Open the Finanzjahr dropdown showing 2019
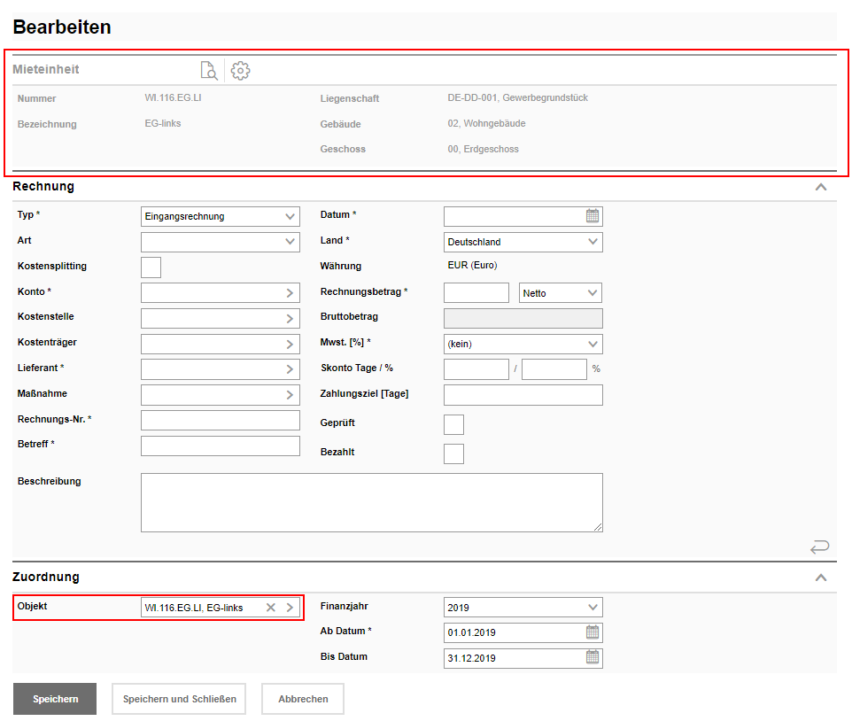The height and width of the screenshot is (721, 852). [523, 607]
